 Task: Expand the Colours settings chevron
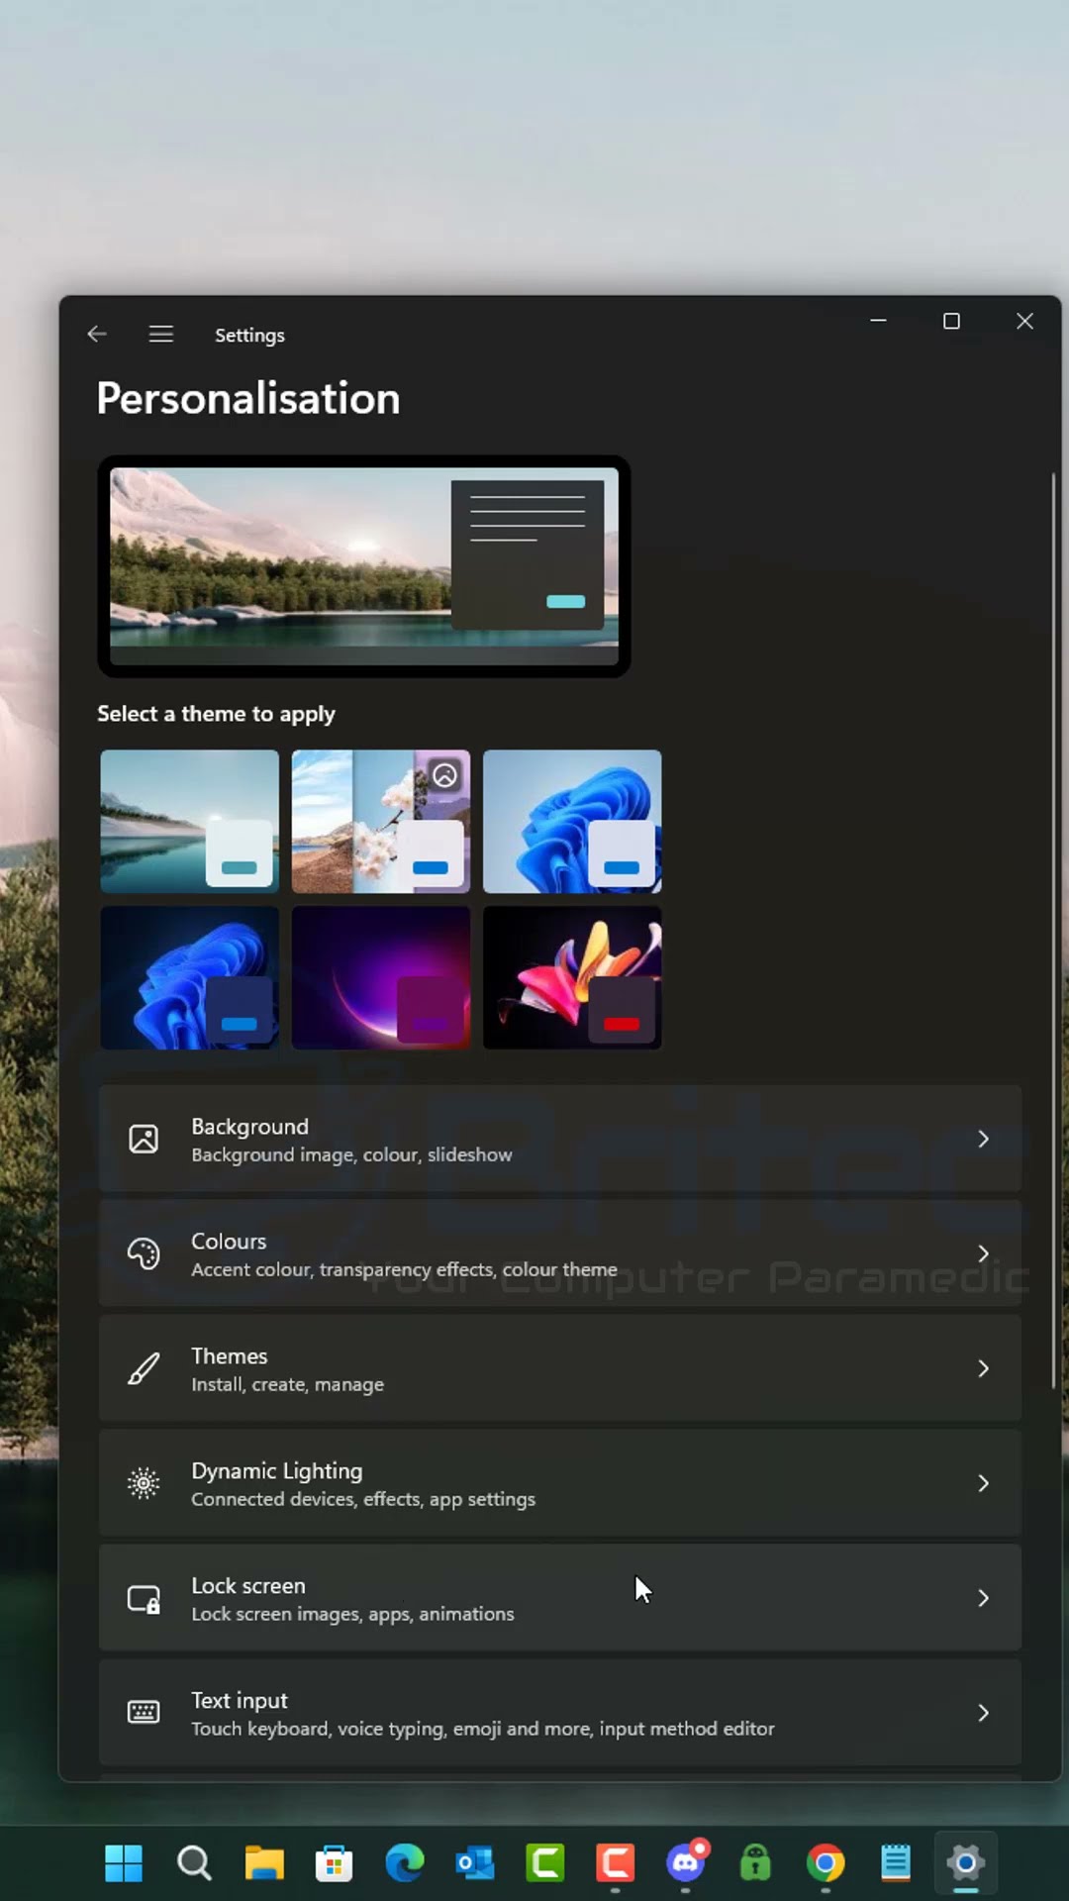983,1254
